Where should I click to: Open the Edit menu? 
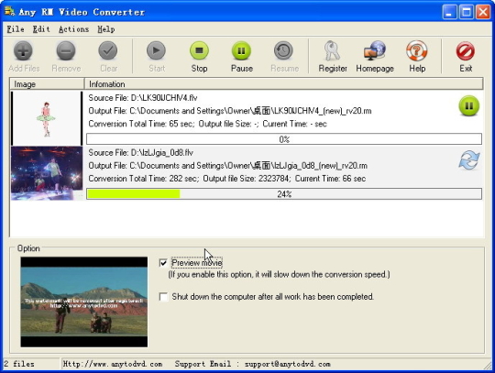(41, 29)
